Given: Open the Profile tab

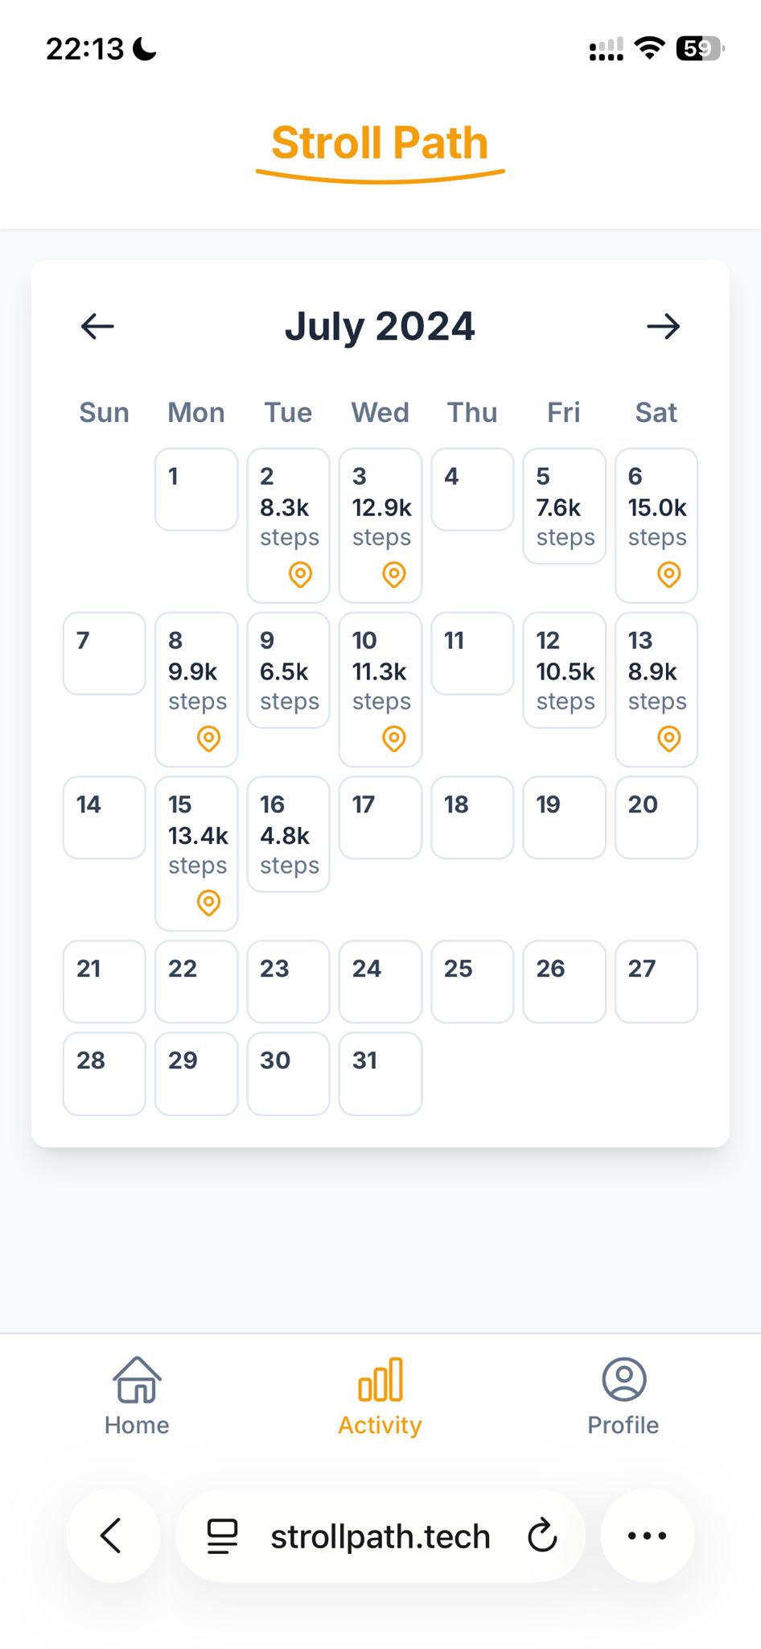Looking at the screenshot, I should tap(623, 1396).
